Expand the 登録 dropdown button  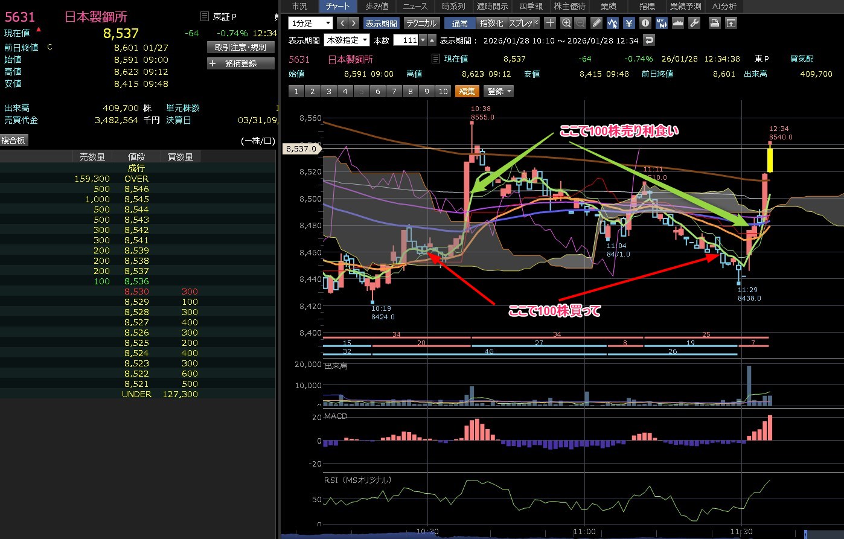(499, 91)
